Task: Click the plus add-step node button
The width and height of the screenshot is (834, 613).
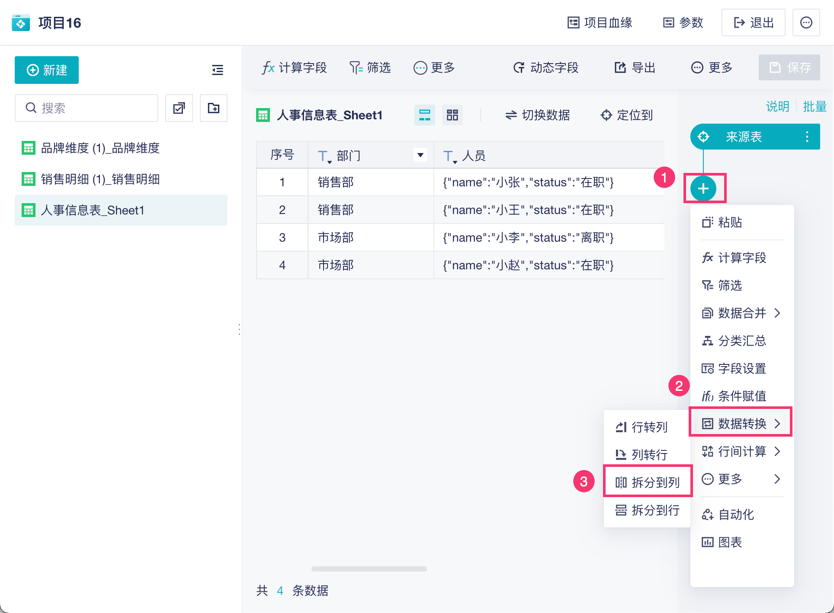Action: click(x=703, y=188)
